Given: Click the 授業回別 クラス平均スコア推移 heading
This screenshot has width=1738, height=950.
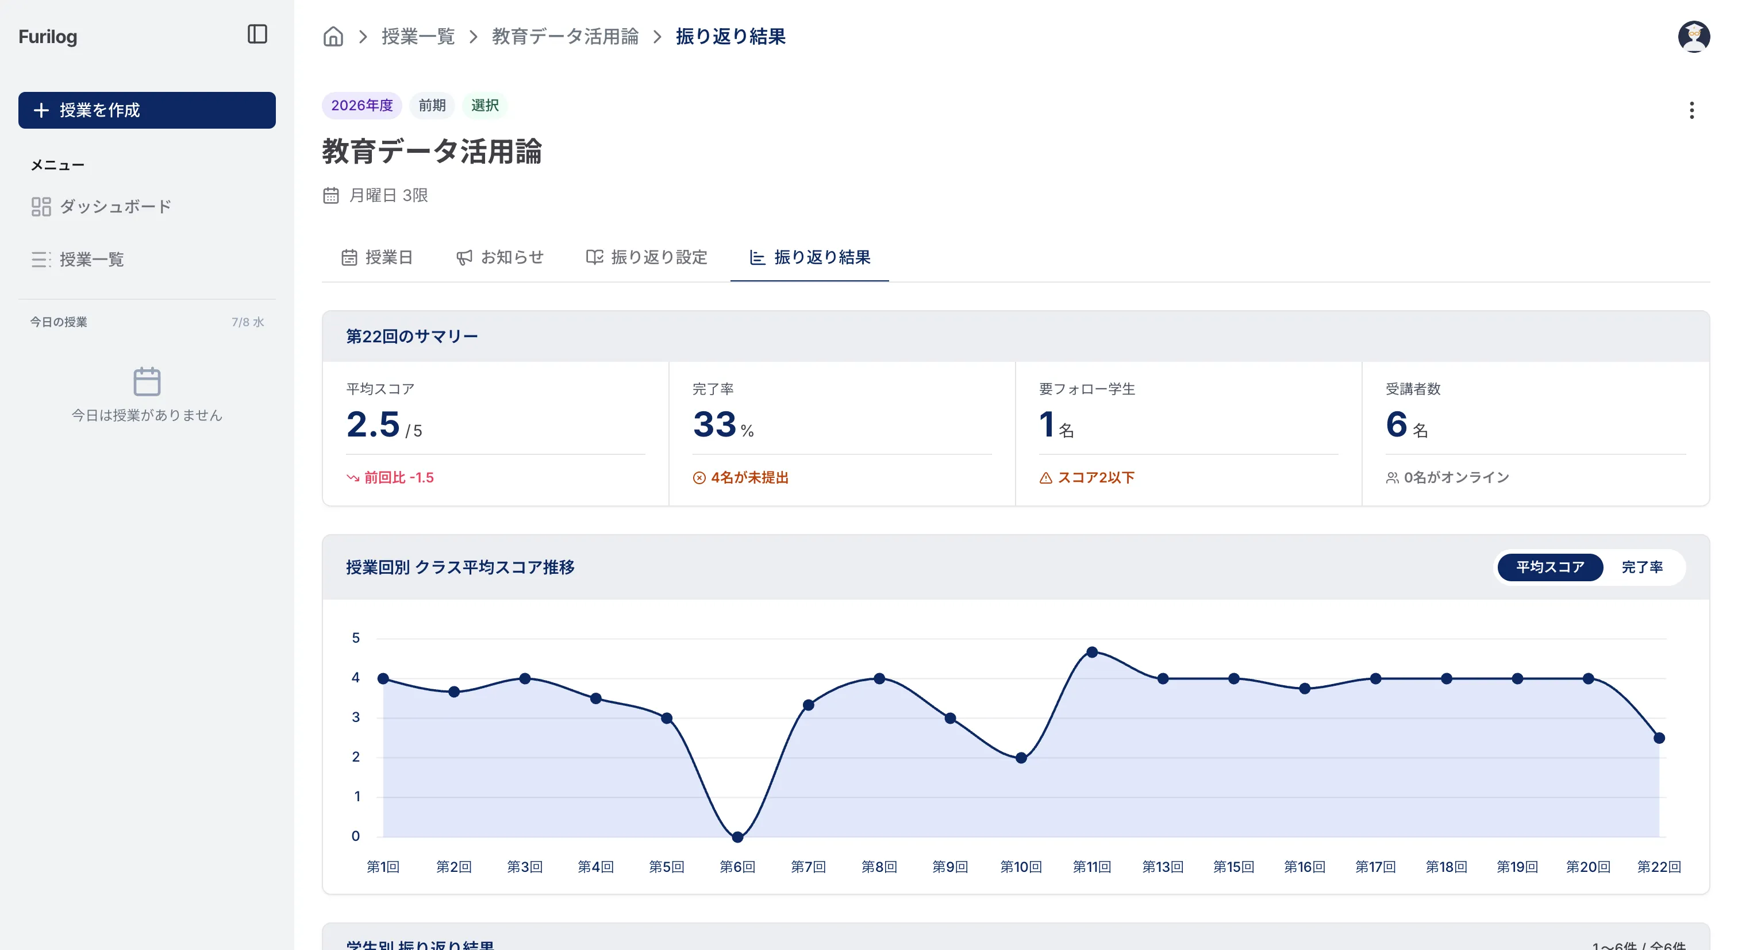Looking at the screenshot, I should (460, 567).
